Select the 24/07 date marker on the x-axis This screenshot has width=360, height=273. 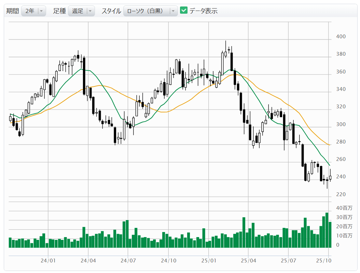(x=128, y=261)
